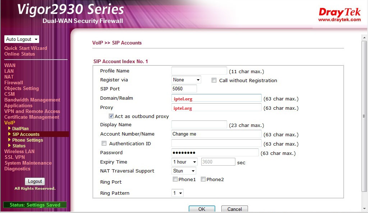Viewport: 368px width, 213px height.
Task: Click the Password field
Action: (x=215, y=153)
